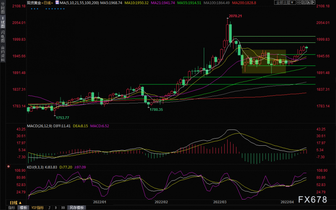Open the VIP指标 bottom tab
Screen dimensions: 336x210
point(37,207)
